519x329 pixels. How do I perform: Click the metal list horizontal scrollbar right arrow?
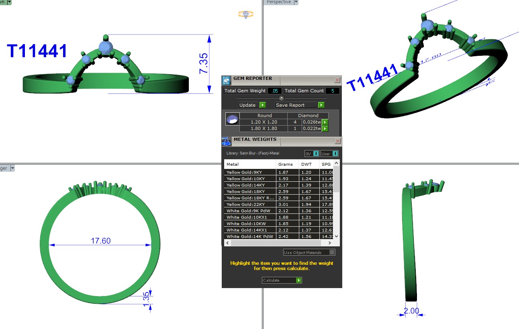click(x=330, y=243)
